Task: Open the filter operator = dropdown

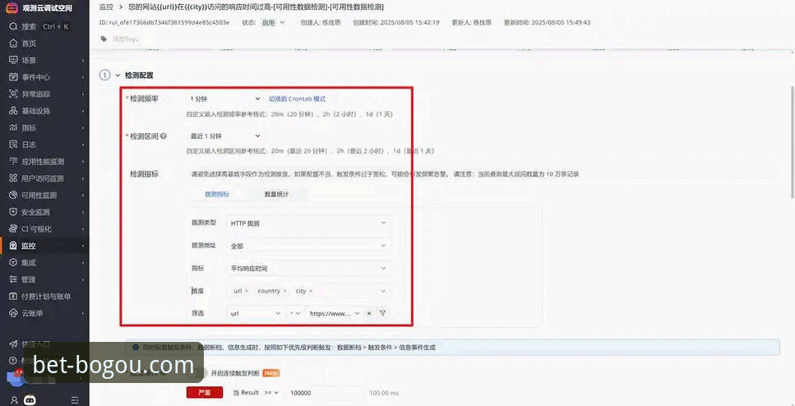Action: click(x=294, y=313)
